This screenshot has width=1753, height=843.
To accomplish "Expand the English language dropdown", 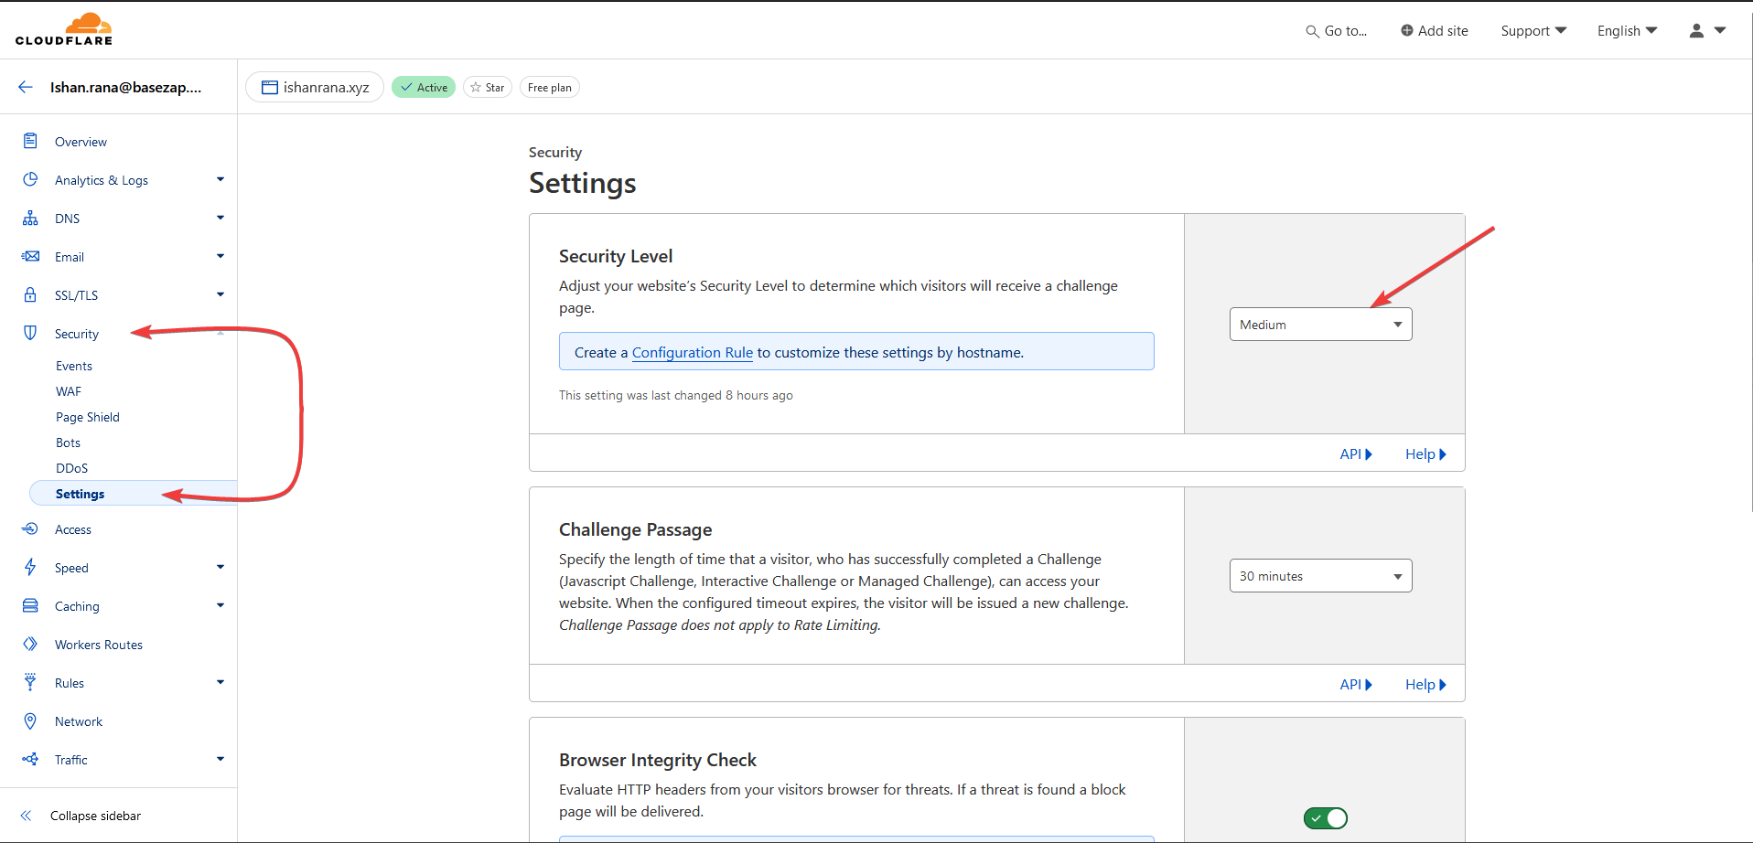I will (x=1626, y=30).
